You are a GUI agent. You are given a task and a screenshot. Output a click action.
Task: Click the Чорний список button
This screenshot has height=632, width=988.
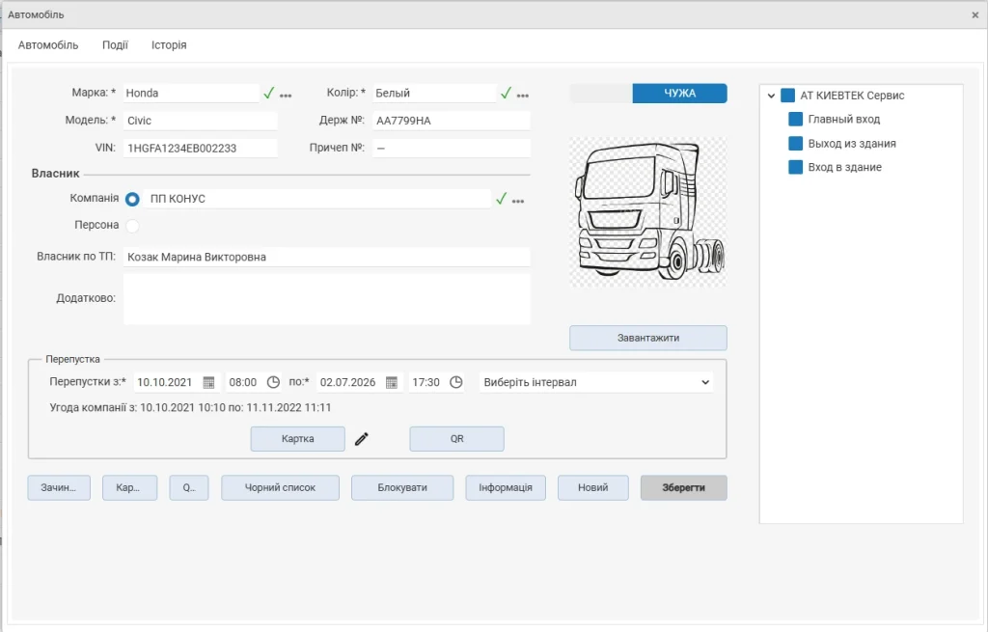280,487
